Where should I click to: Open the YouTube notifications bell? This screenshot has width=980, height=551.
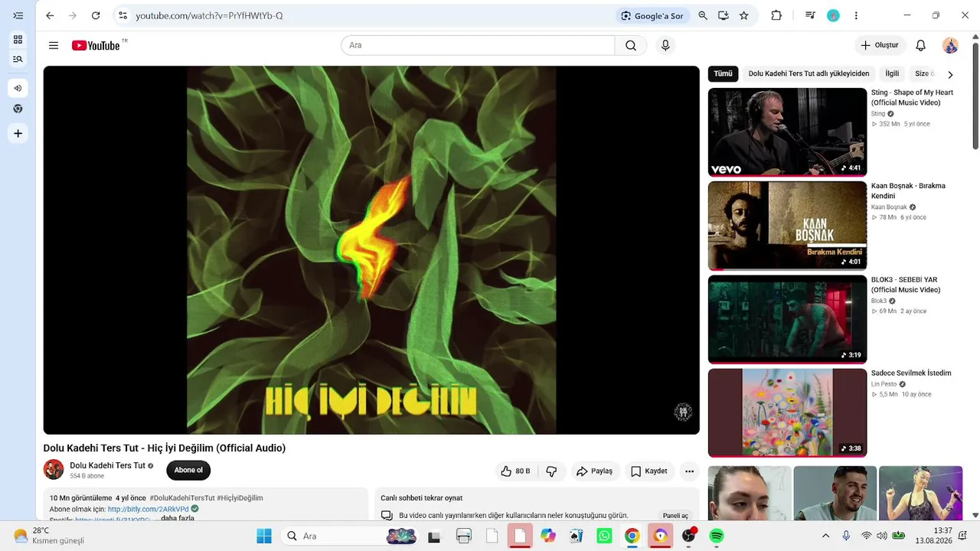click(x=921, y=45)
